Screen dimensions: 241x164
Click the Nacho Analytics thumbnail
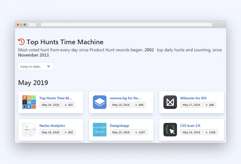click(29, 130)
